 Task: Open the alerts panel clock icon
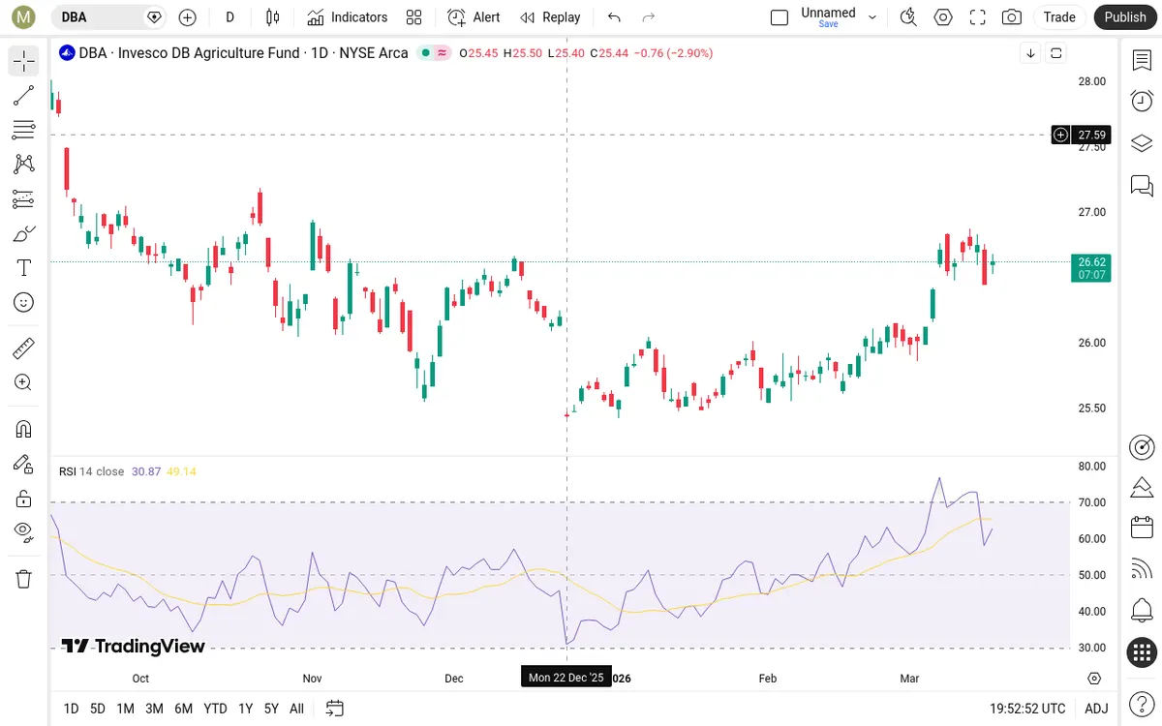(1142, 101)
